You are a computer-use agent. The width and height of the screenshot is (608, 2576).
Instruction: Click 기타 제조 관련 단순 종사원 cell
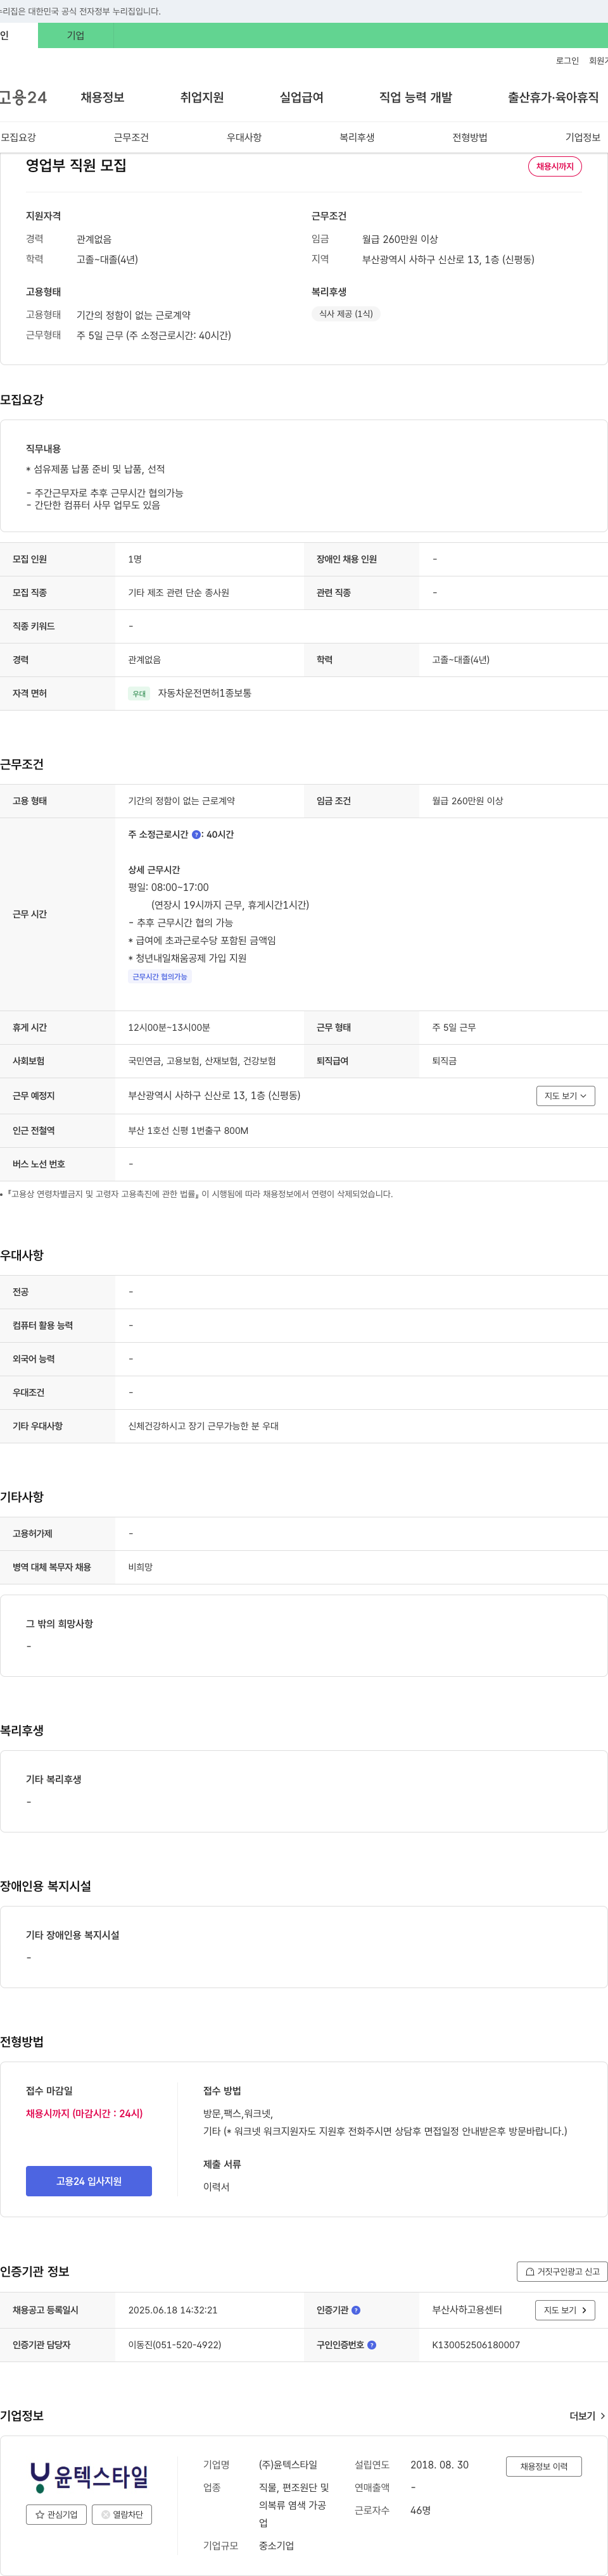click(179, 593)
